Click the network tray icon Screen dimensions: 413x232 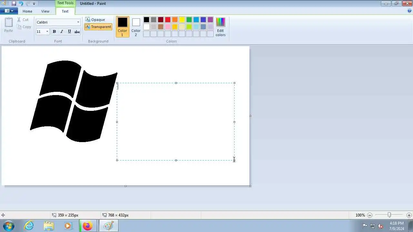pyautogui.click(x=373, y=226)
